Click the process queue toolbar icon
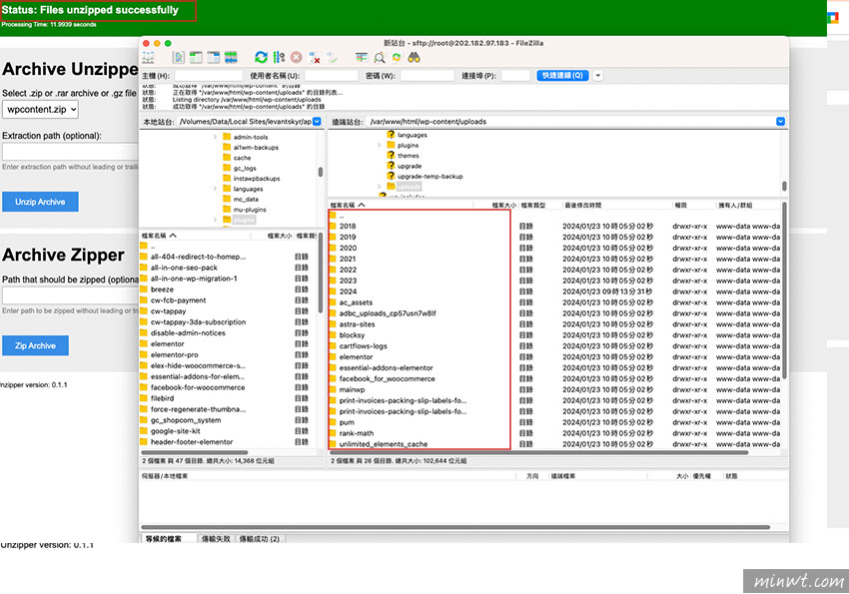 tap(279, 58)
